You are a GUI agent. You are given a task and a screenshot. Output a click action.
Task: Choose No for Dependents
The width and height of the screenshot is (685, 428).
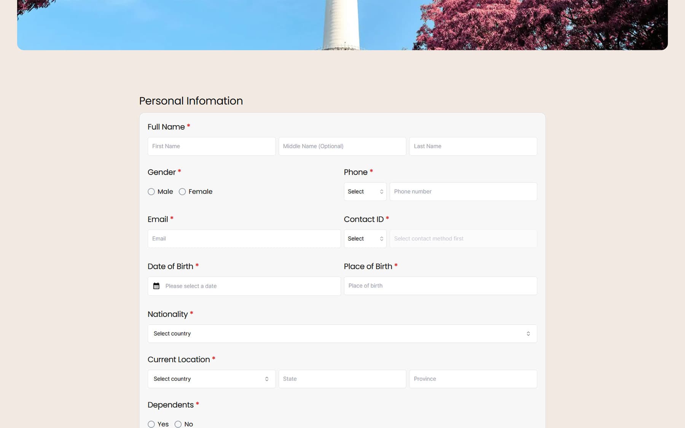178,424
